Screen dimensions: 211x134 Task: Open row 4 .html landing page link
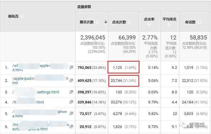tap(28, 102)
